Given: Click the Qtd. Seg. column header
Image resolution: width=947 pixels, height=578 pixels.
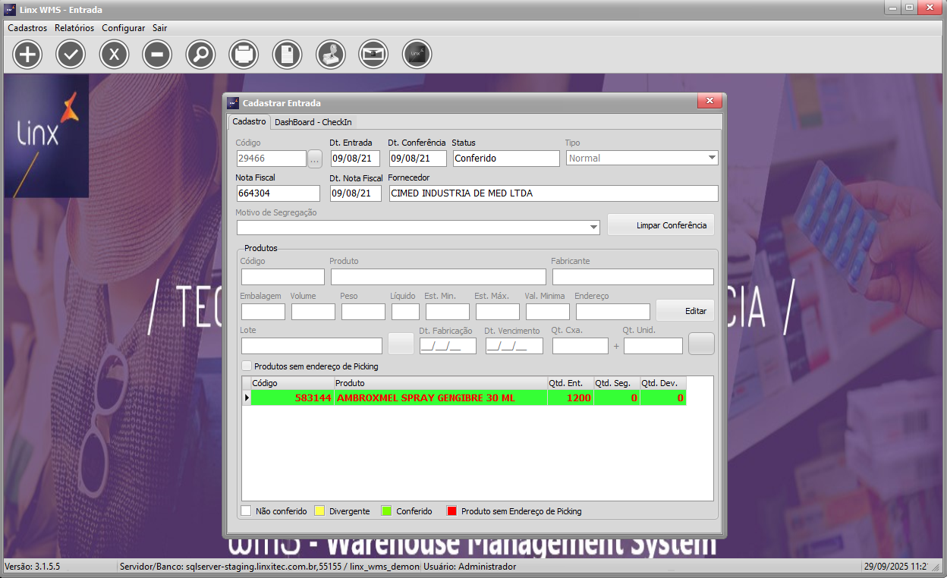Looking at the screenshot, I should [x=616, y=383].
